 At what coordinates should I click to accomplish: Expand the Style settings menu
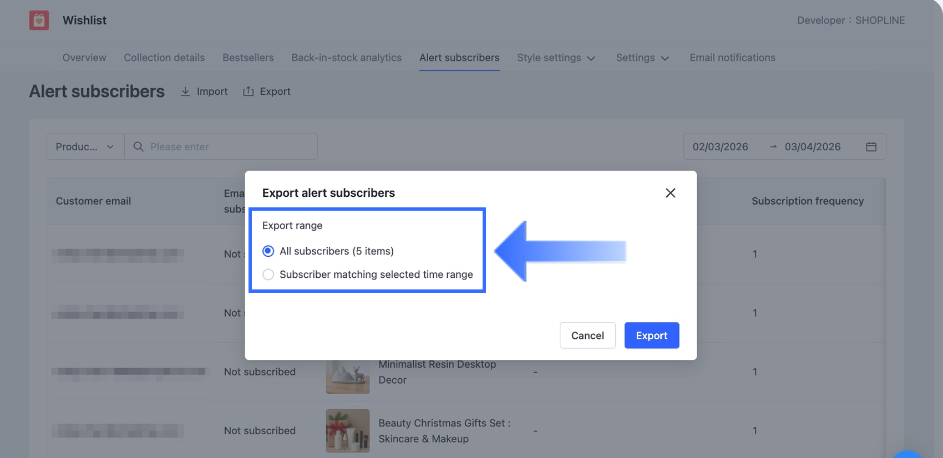pos(556,58)
